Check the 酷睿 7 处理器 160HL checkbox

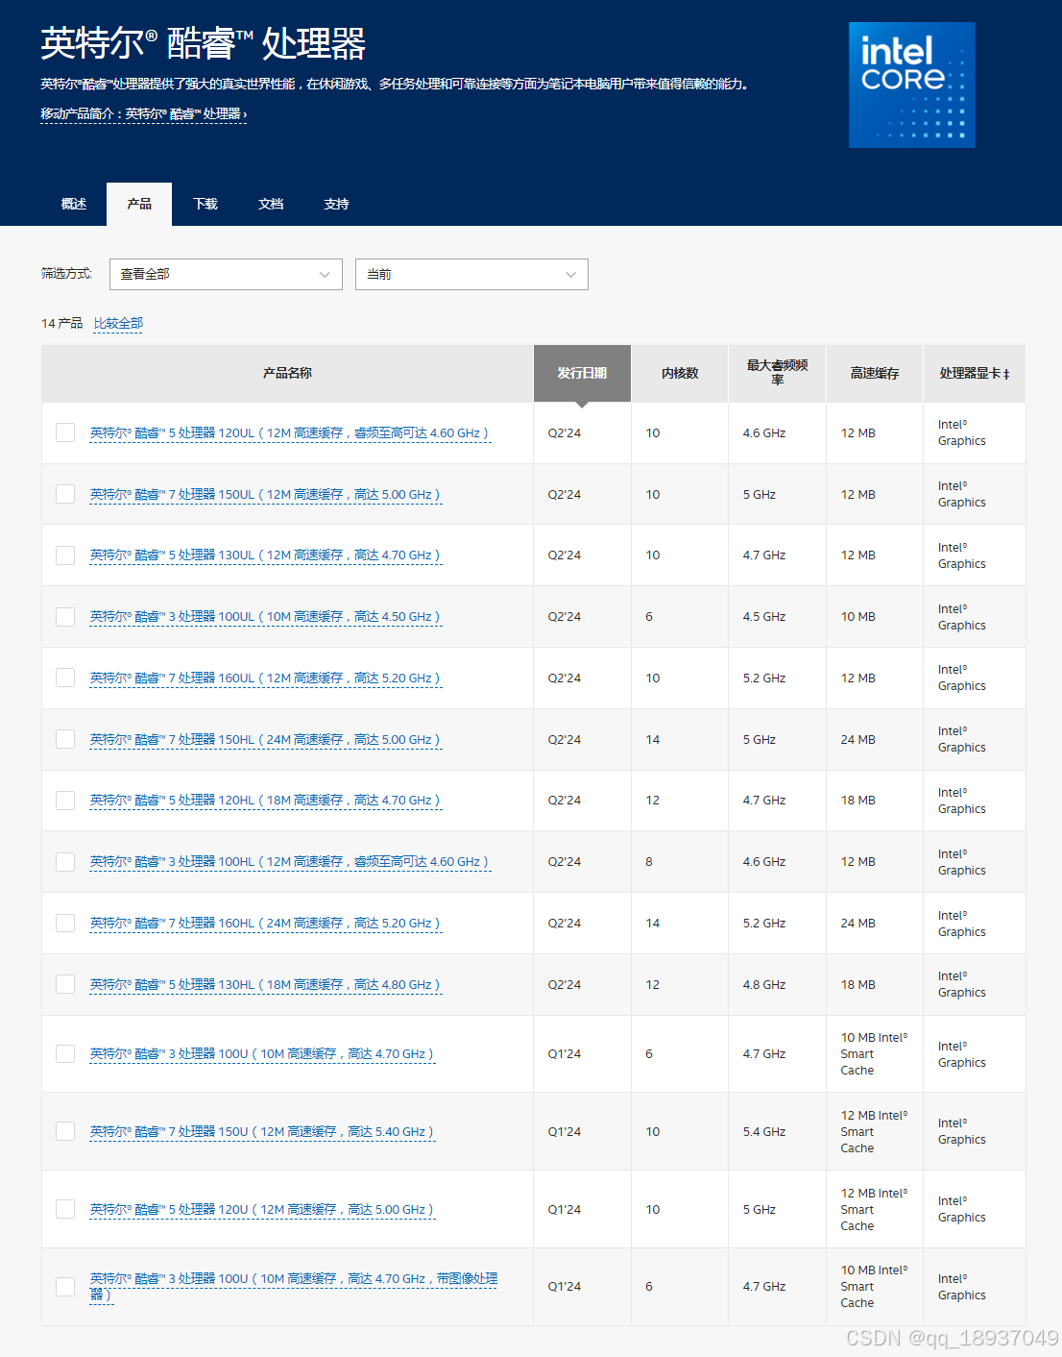point(65,923)
